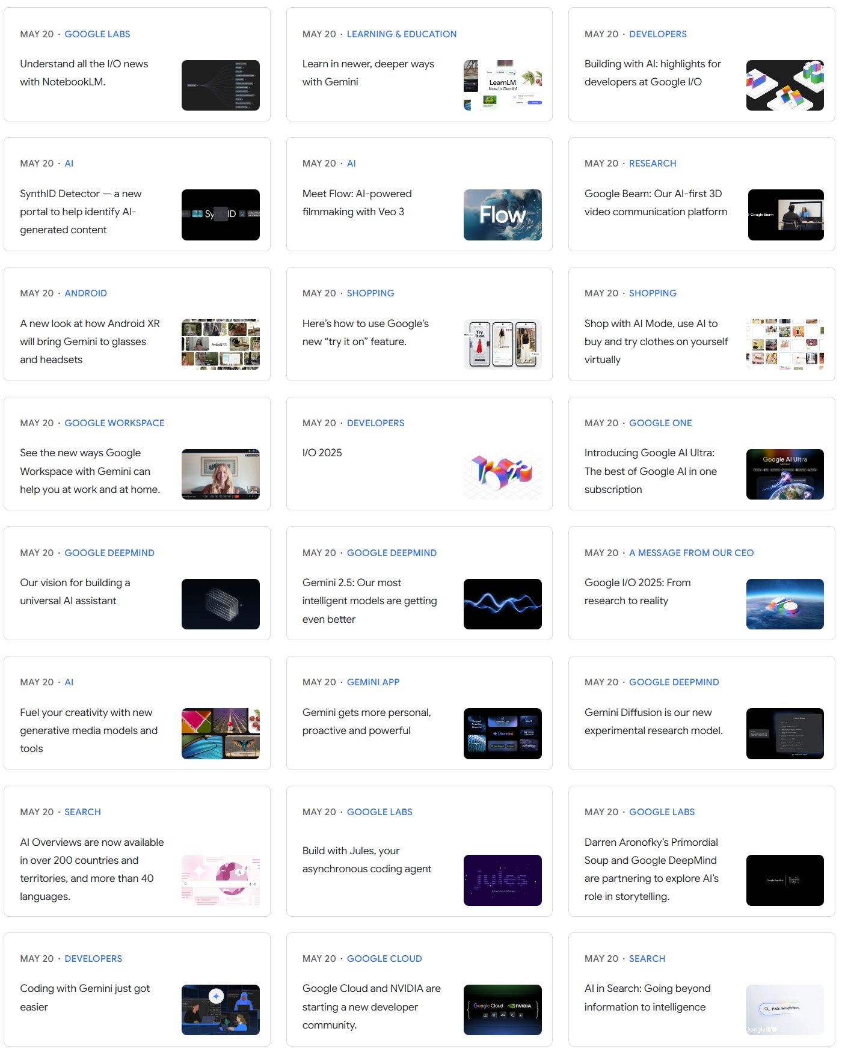Viewport: 842px width, 1055px height.
Task: Open 'Google Cloud and NVIDIA are starting' headline
Action: pos(372,1007)
